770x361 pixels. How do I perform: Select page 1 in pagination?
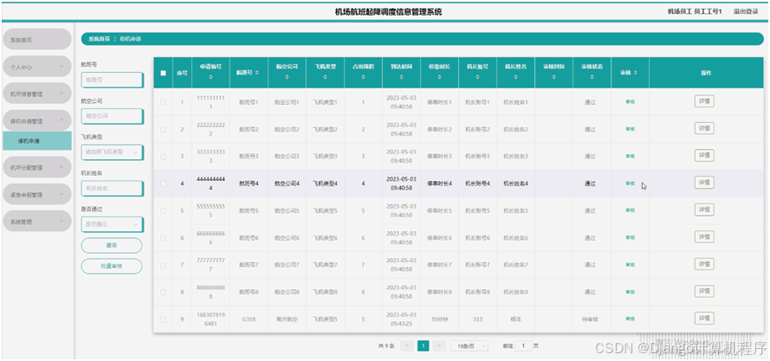click(x=424, y=345)
